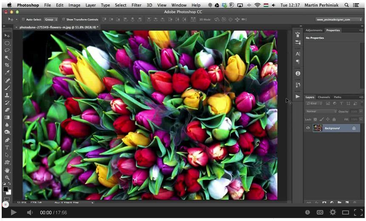366x221 pixels.
Task: Open the Filter menu
Action: click(136, 5)
